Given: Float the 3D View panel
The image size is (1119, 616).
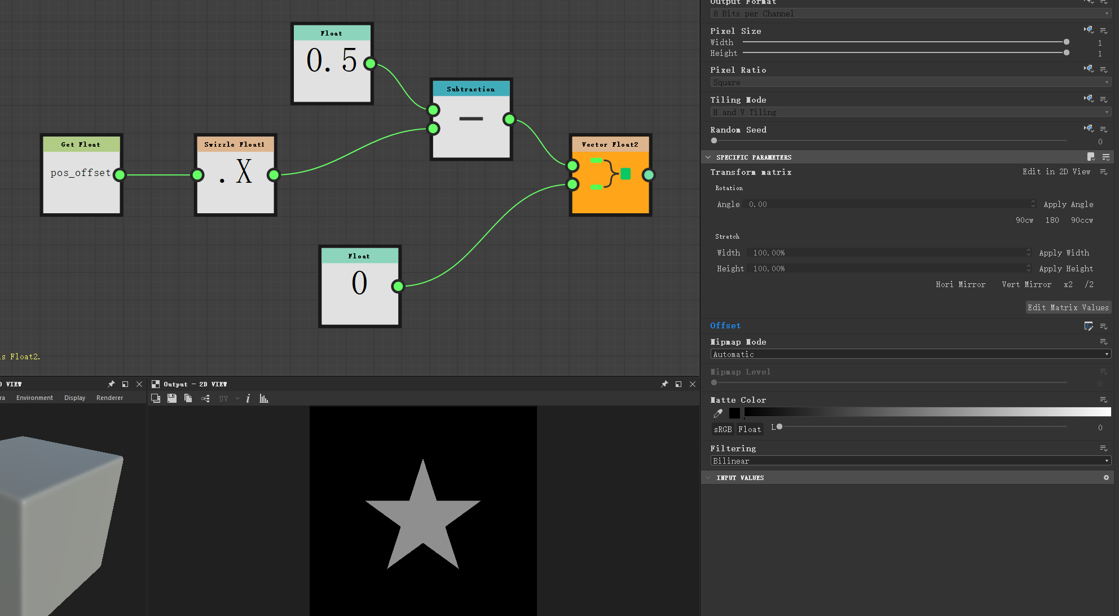Looking at the screenshot, I should [x=125, y=384].
